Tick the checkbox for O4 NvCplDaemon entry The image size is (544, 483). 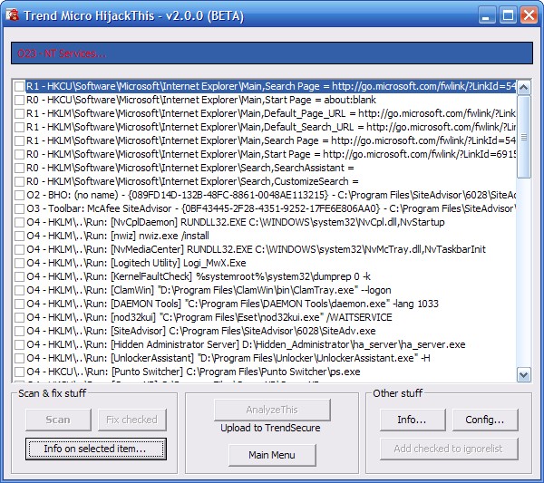click(19, 222)
